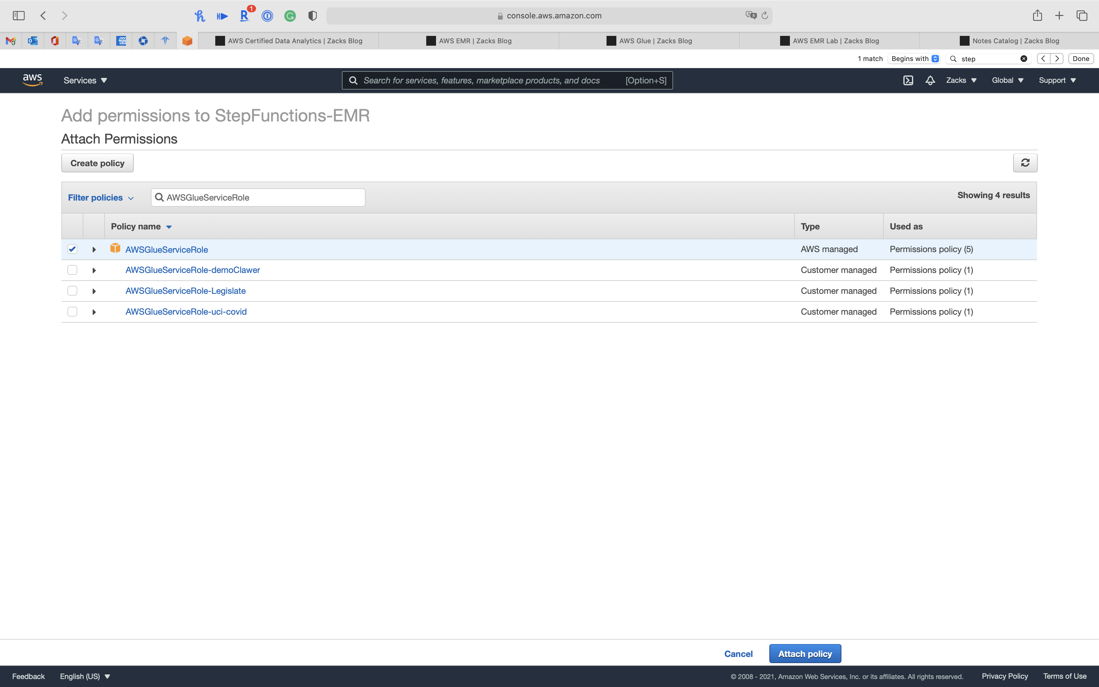Check the AWSGlueServiceRole-demoClawer checkbox
Screen dimensions: 1099x687
coord(72,270)
